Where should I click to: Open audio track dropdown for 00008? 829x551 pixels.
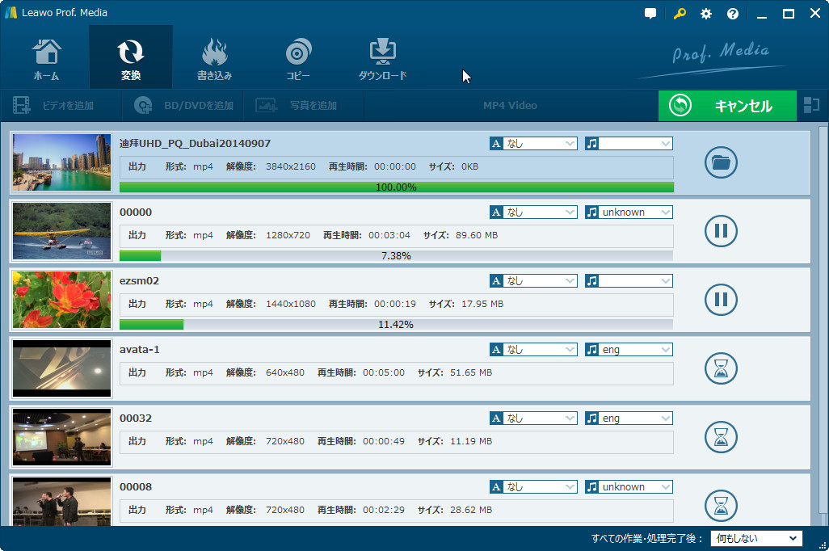click(629, 487)
